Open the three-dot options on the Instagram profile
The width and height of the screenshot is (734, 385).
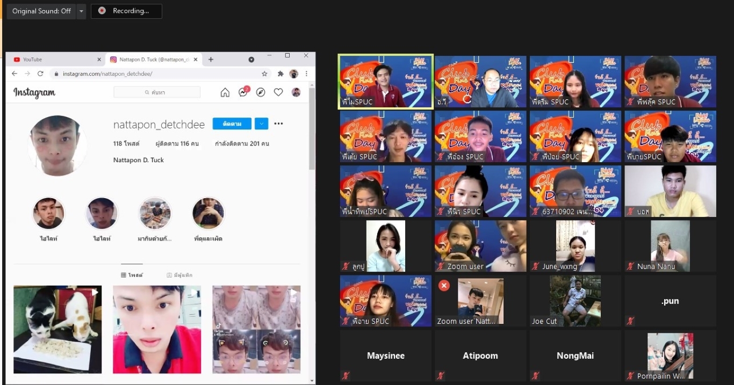coord(278,124)
